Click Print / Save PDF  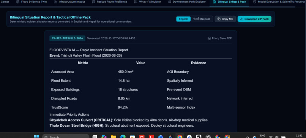pos(220,38)
